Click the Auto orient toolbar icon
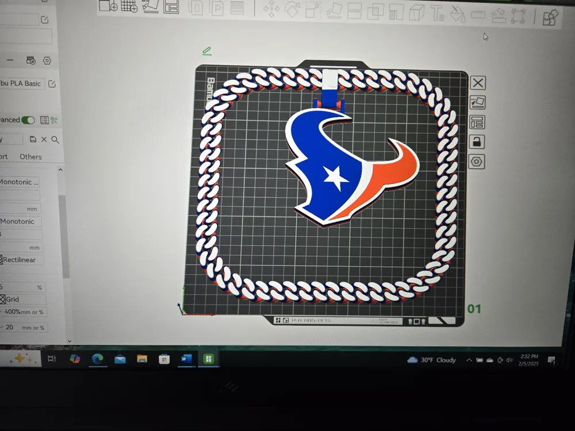The width and height of the screenshot is (575, 431). 150,6
